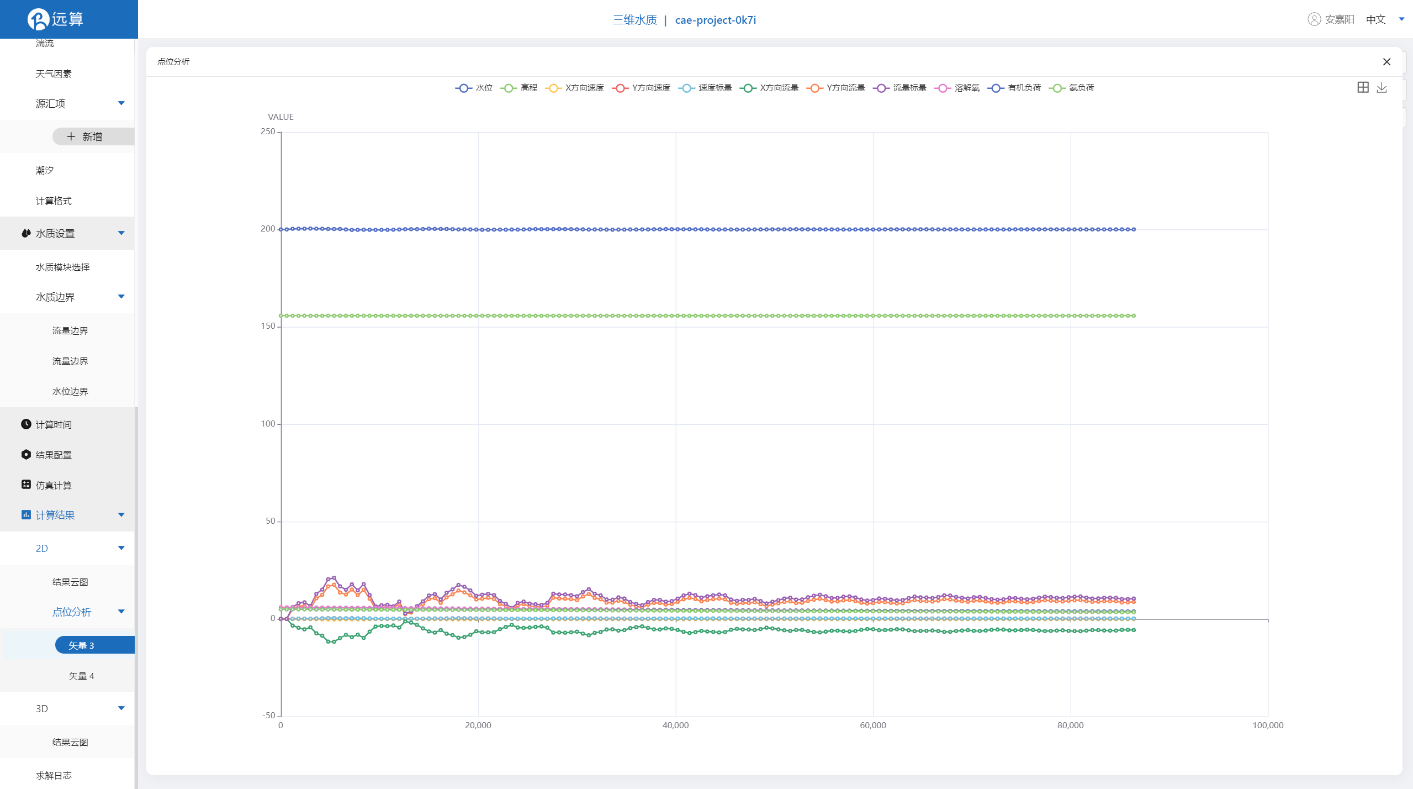Image resolution: width=1413 pixels, height=789 pixels.
Task: Click the chart icon by 计算结果
Action: [26, 515]
